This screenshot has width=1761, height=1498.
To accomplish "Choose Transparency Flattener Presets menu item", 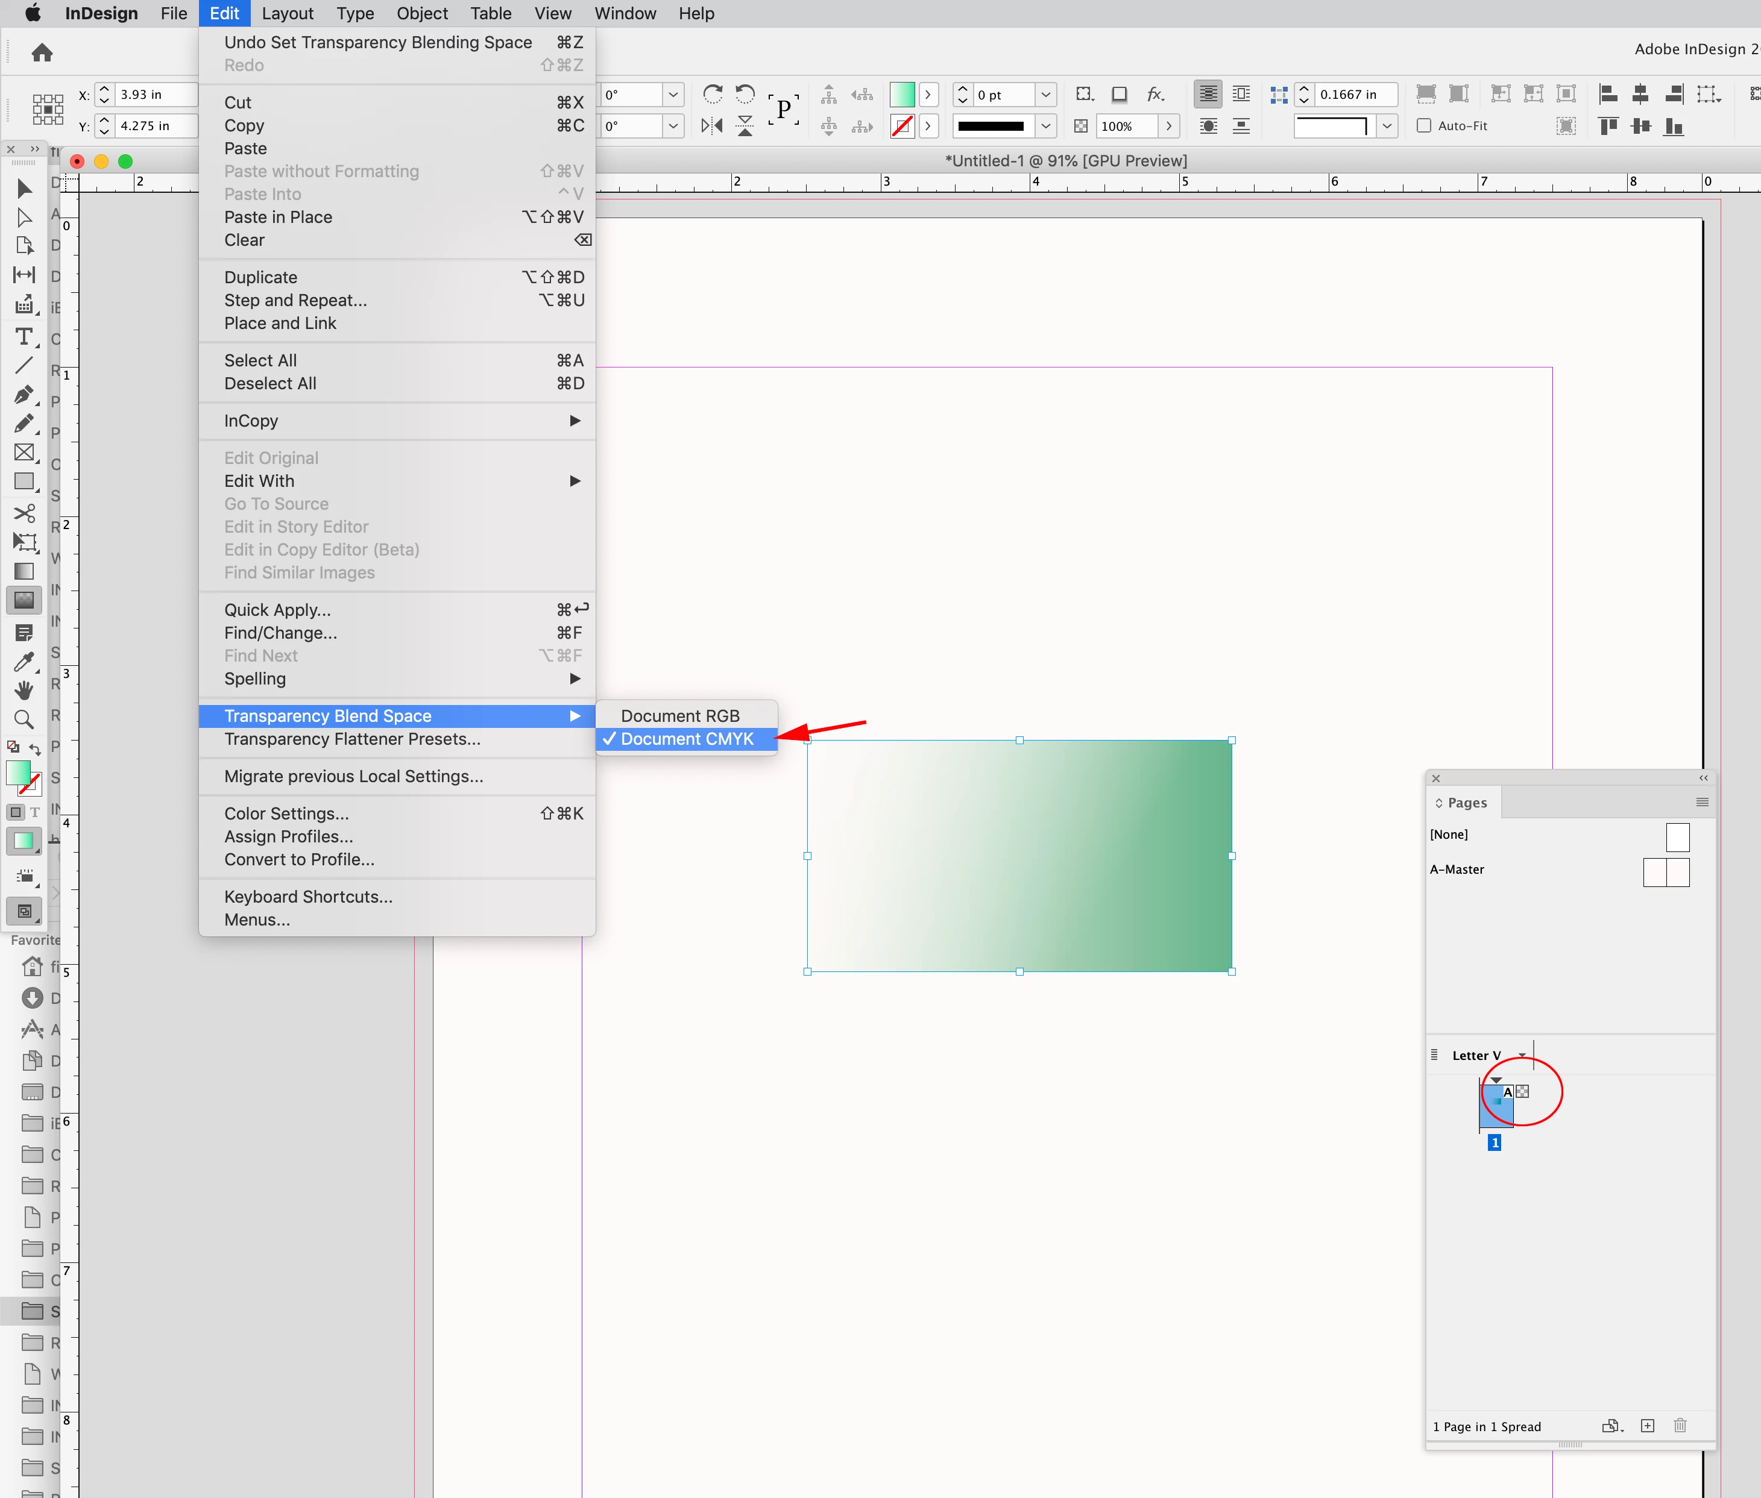I will [x=351, y=739].
